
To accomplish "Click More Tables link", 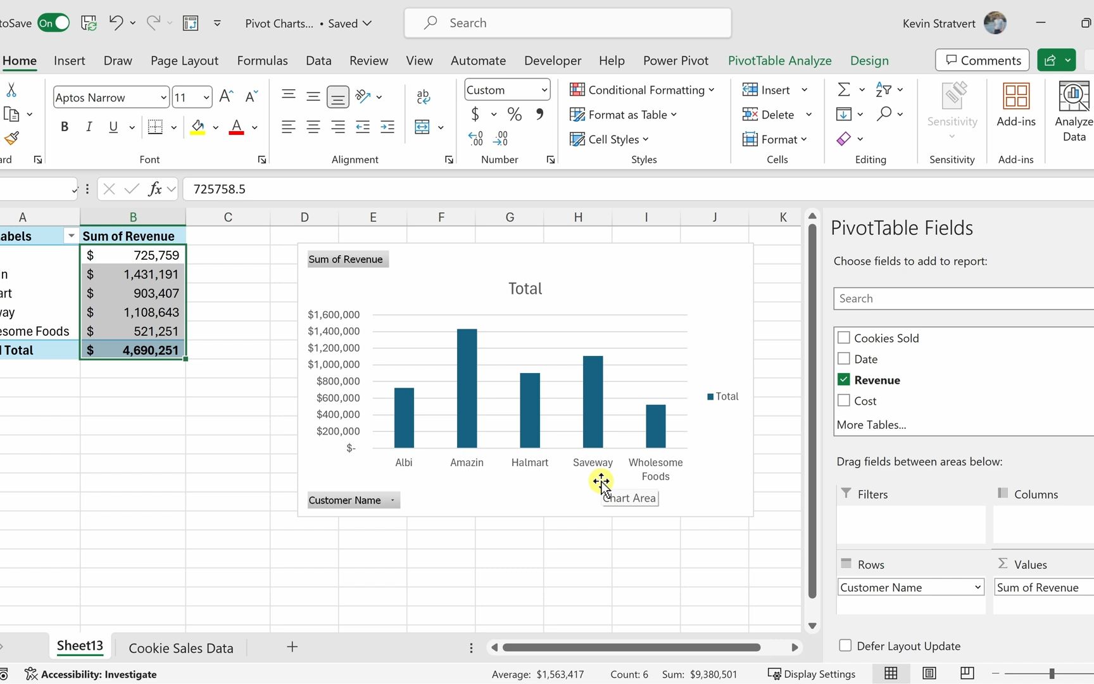I will point(871,425).
